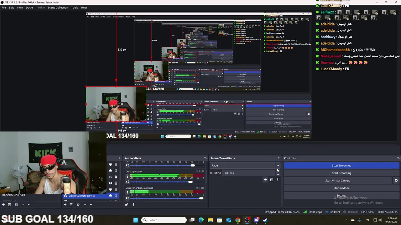Click the 8506 kbps bitrate status
The width and height of the screenshot is (401, 225).
(x=315, y=212)
